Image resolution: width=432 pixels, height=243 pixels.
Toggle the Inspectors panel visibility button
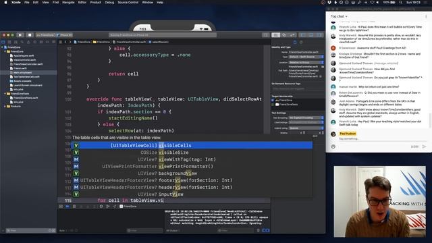point(319,35)
